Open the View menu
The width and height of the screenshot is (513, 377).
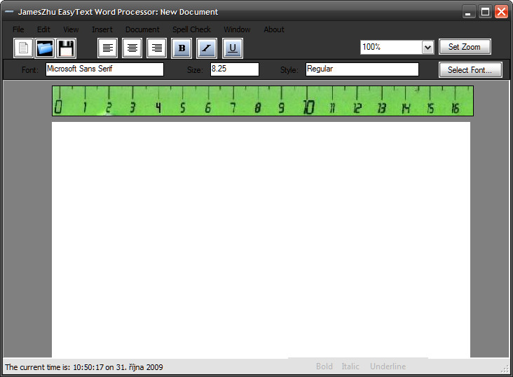point(71,29)
